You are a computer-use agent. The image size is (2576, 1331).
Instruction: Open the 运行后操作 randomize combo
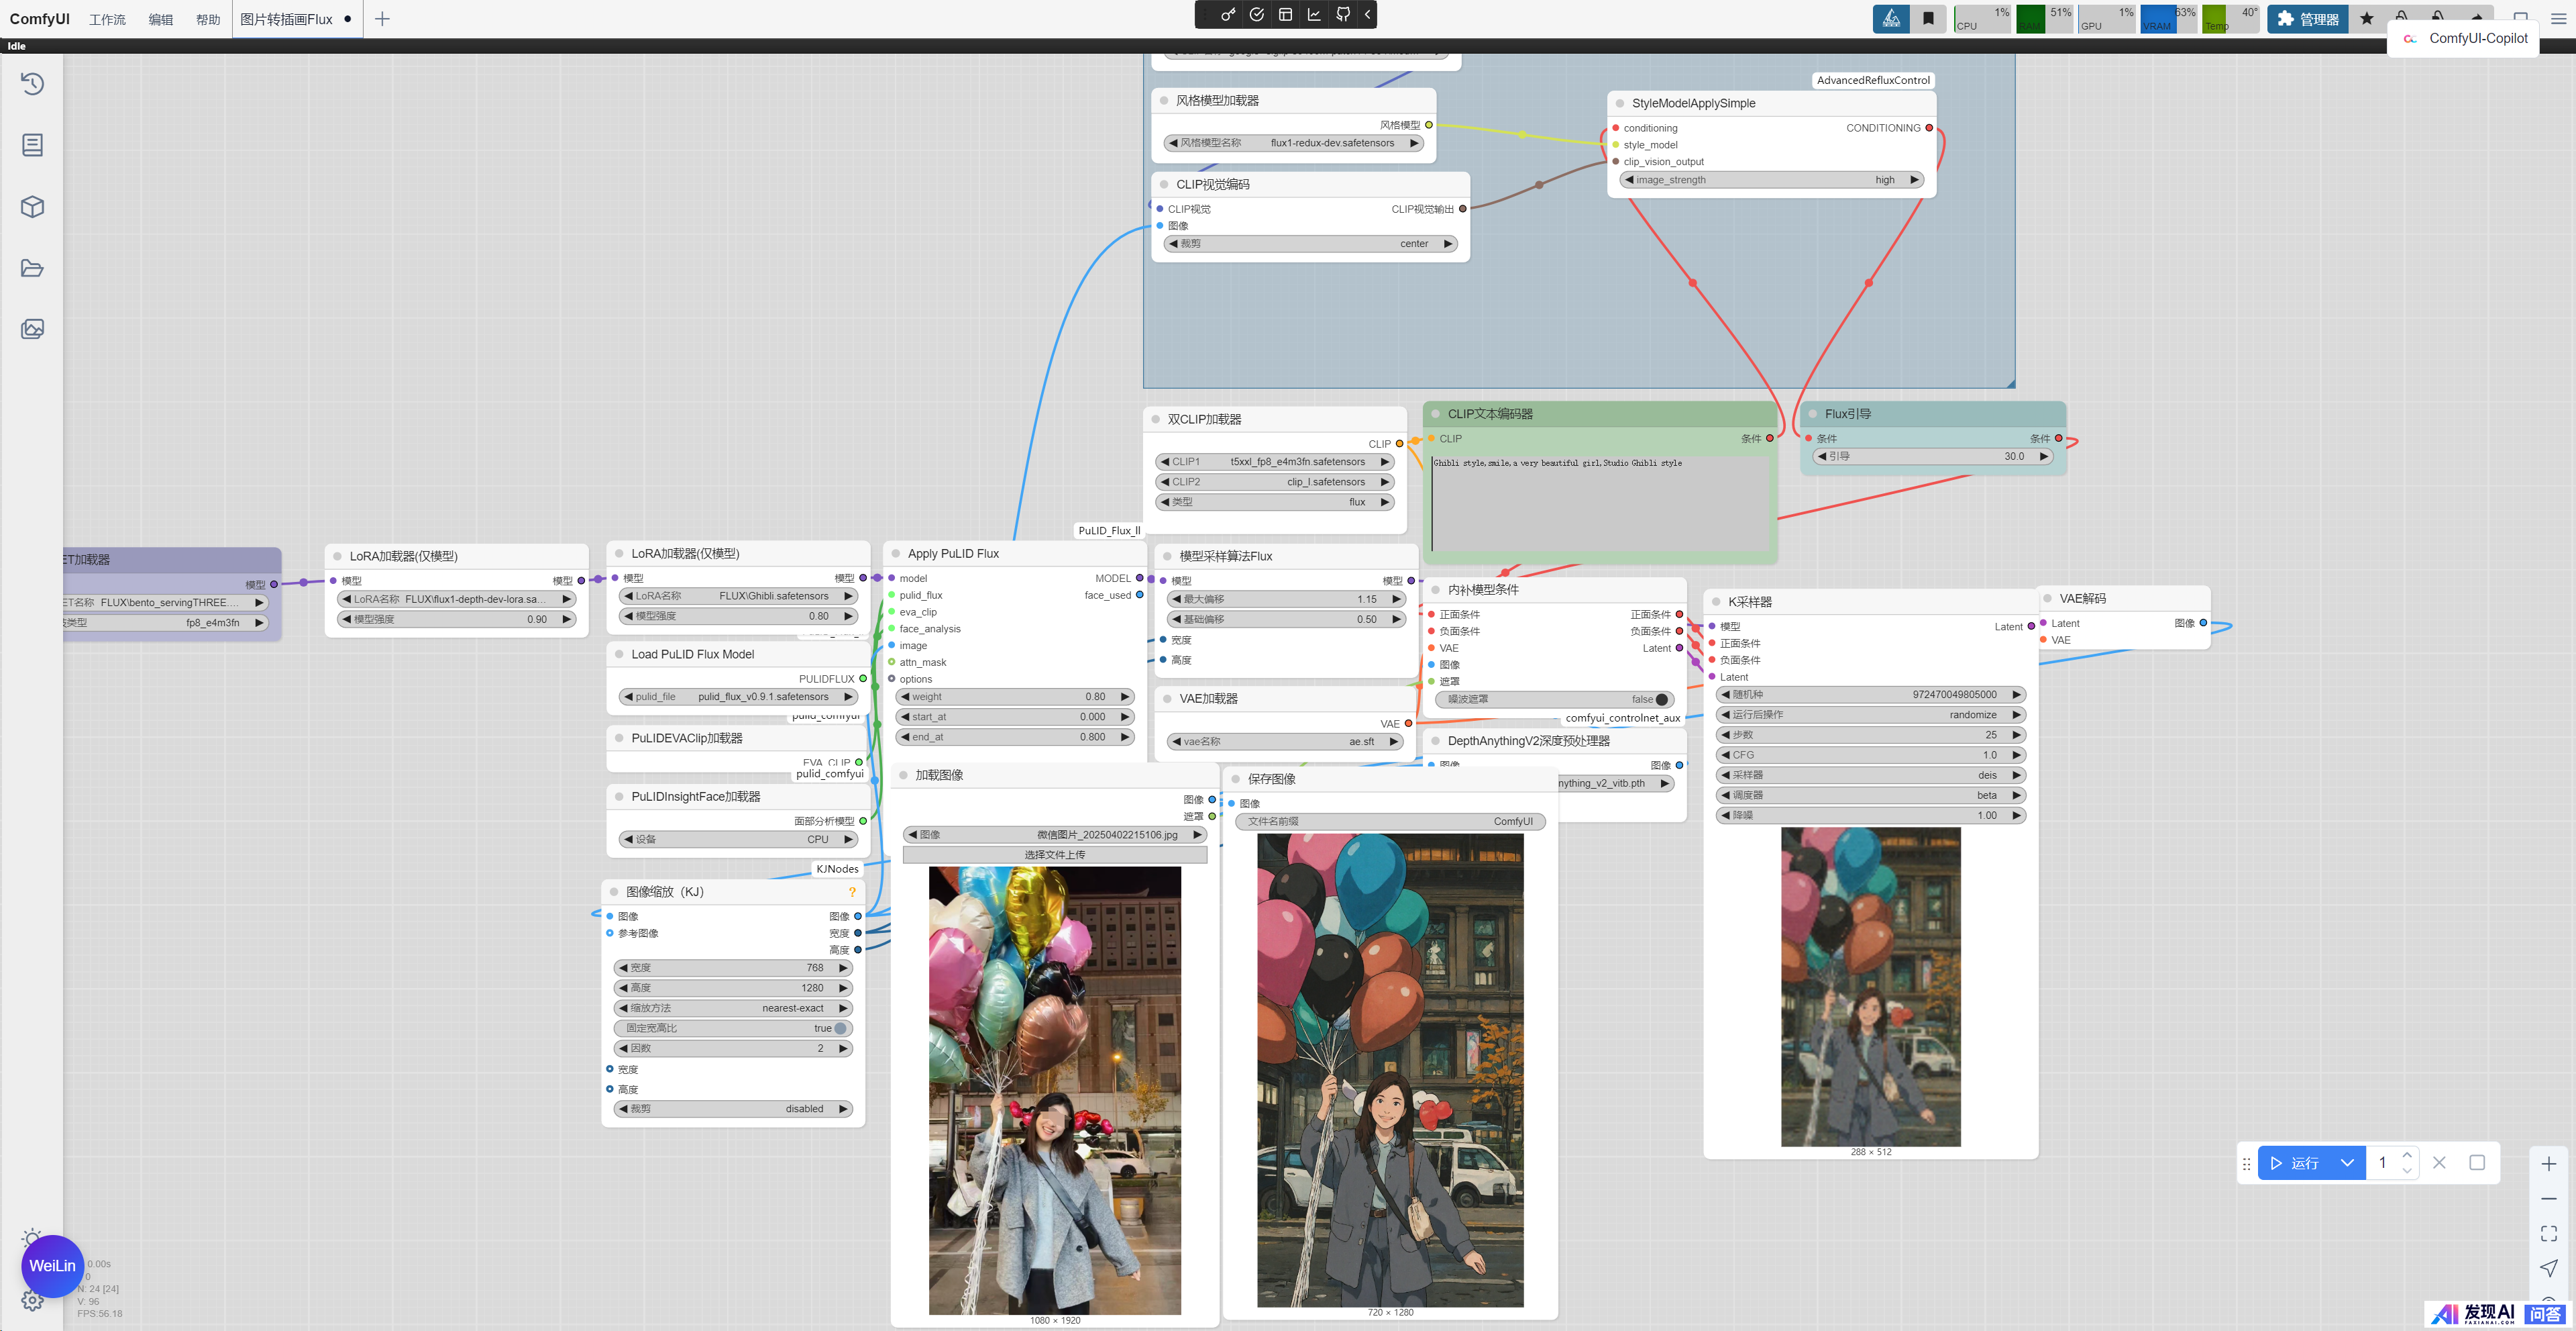pos(1871,715)
